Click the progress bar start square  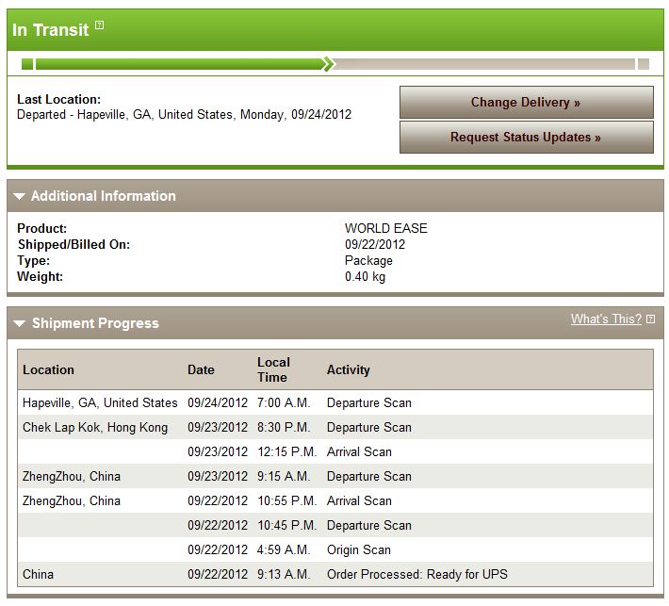[27, 64]
